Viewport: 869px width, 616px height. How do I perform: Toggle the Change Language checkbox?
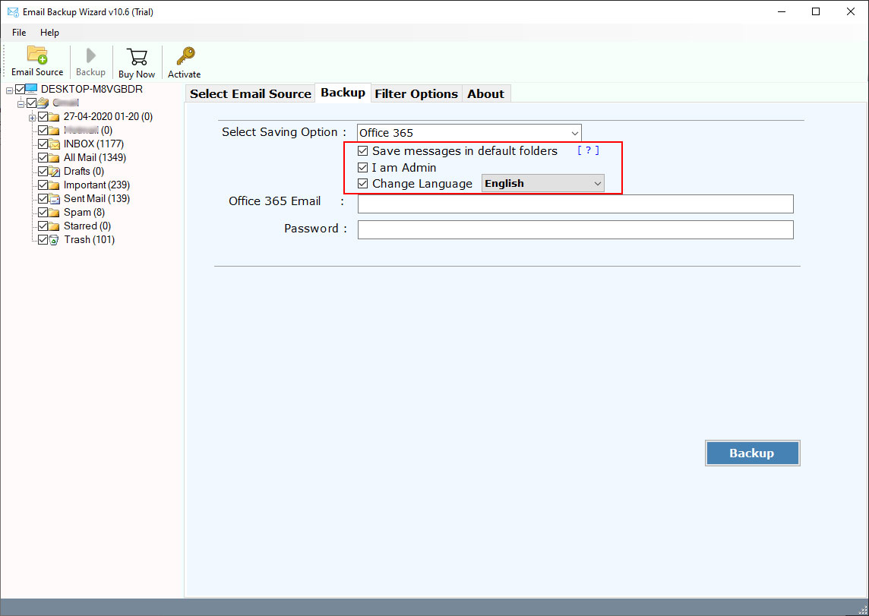click(363, 183)
